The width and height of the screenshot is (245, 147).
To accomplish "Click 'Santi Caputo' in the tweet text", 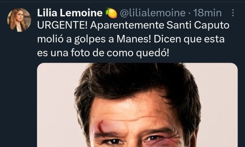I will pos(198,25).
